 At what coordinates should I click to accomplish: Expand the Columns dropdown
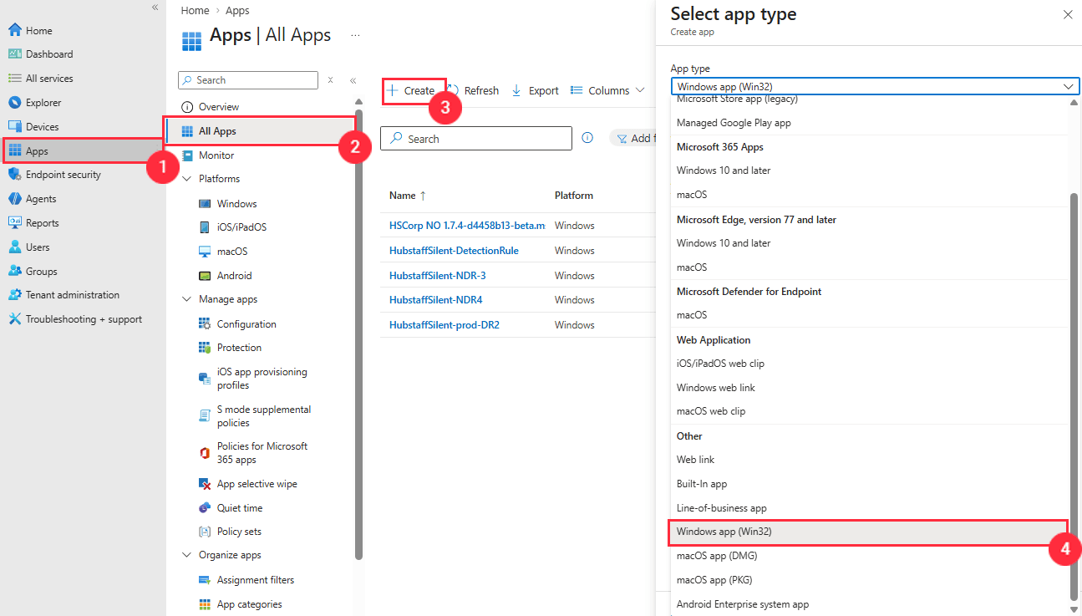(607, 90)
